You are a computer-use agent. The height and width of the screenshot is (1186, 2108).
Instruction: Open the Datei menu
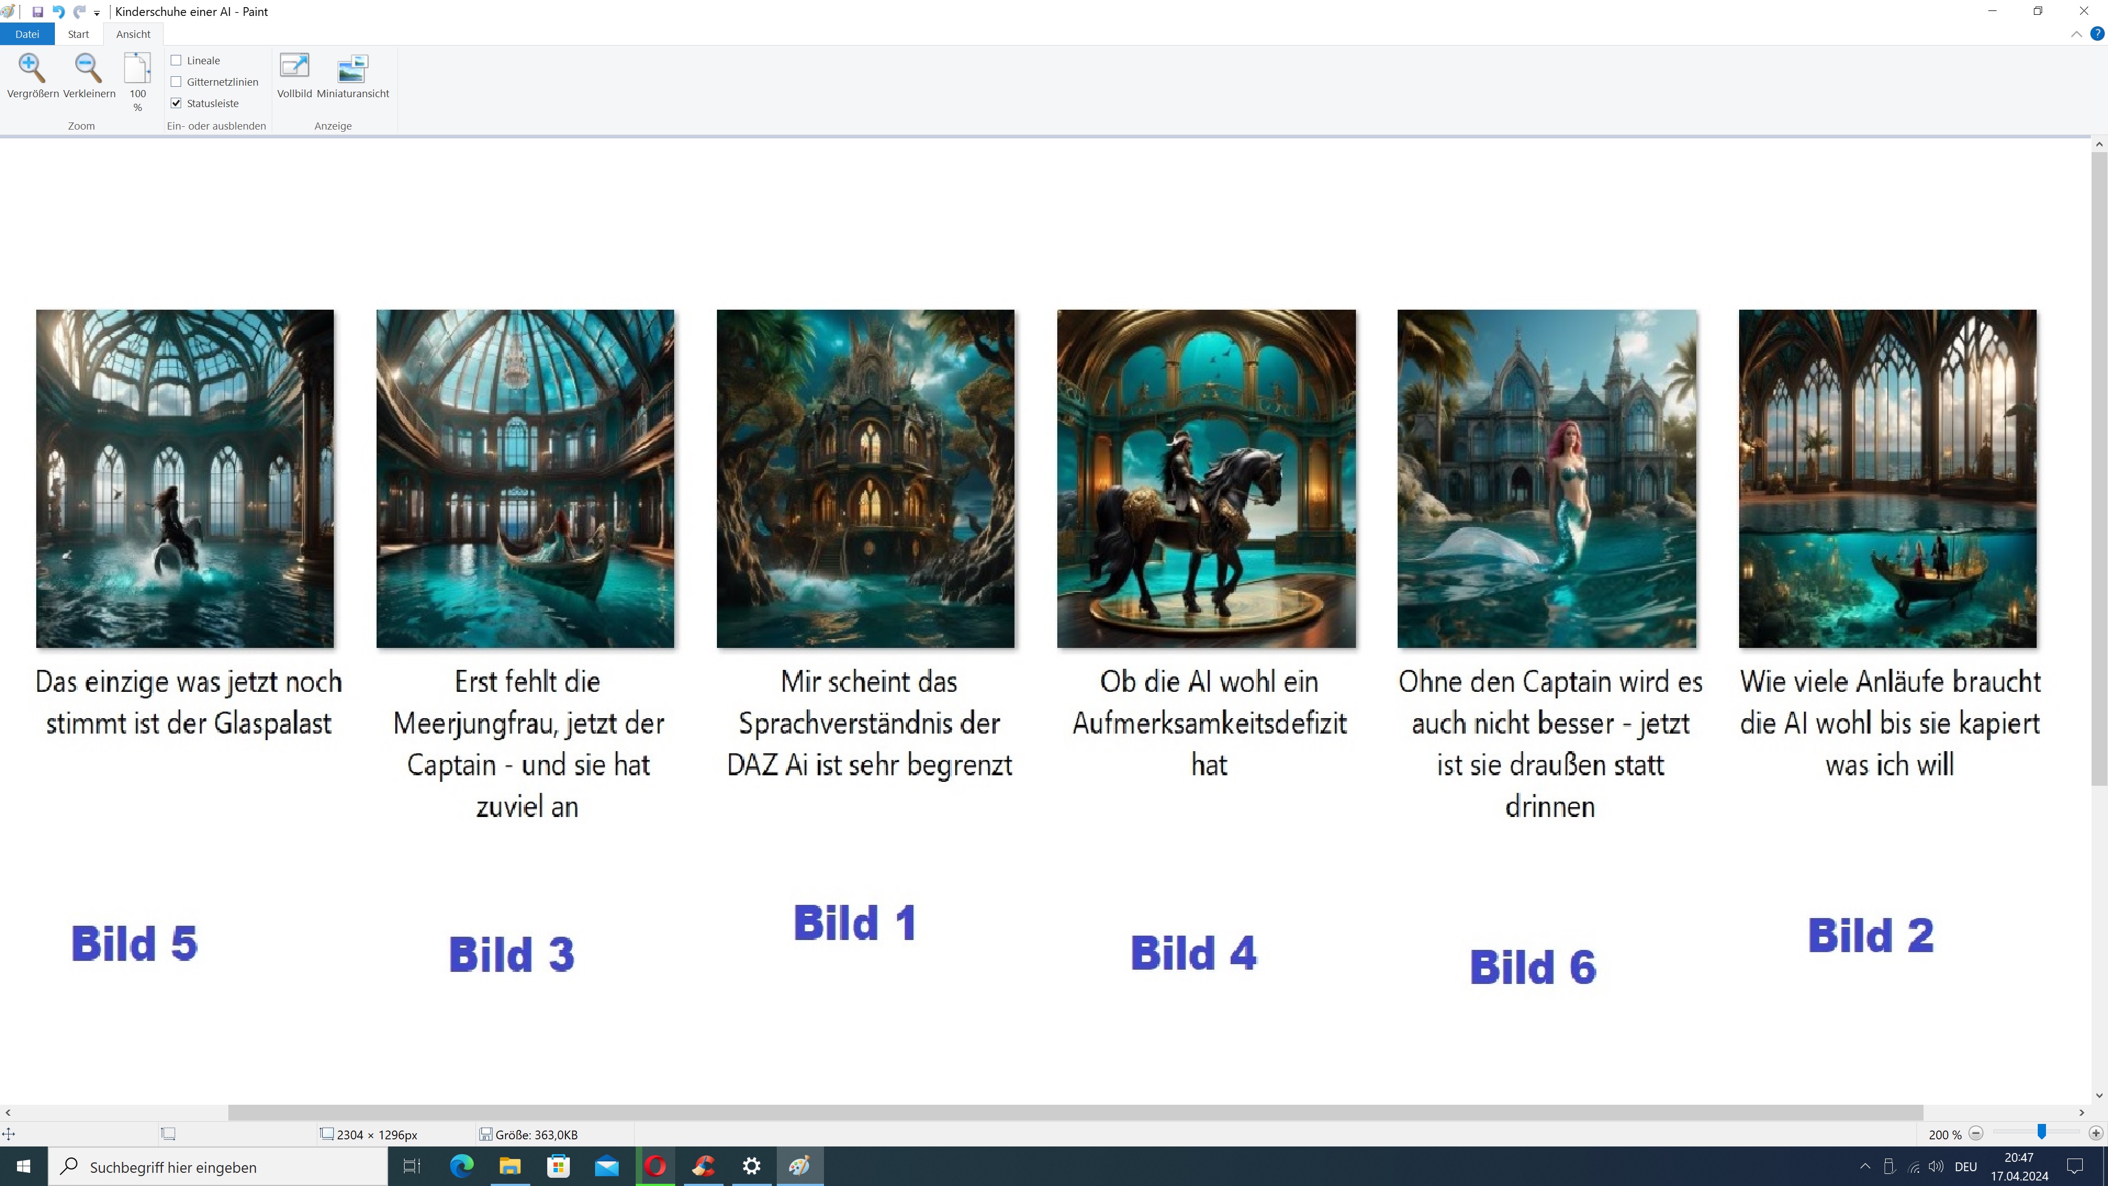point(27,35)
